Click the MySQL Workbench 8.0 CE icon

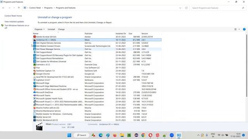pos(34,120)
